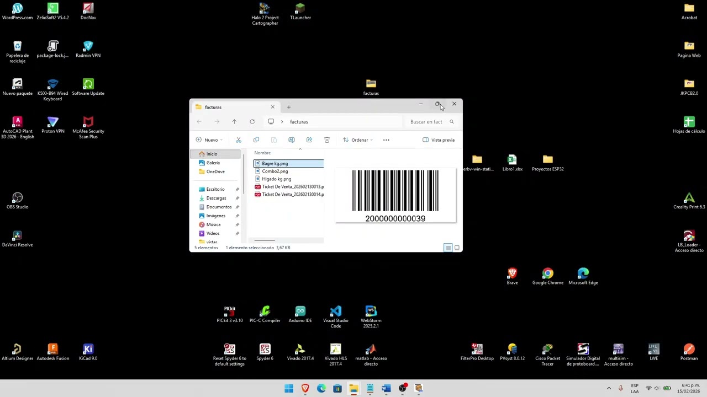Open Brave browser from the taskbar

305,389
